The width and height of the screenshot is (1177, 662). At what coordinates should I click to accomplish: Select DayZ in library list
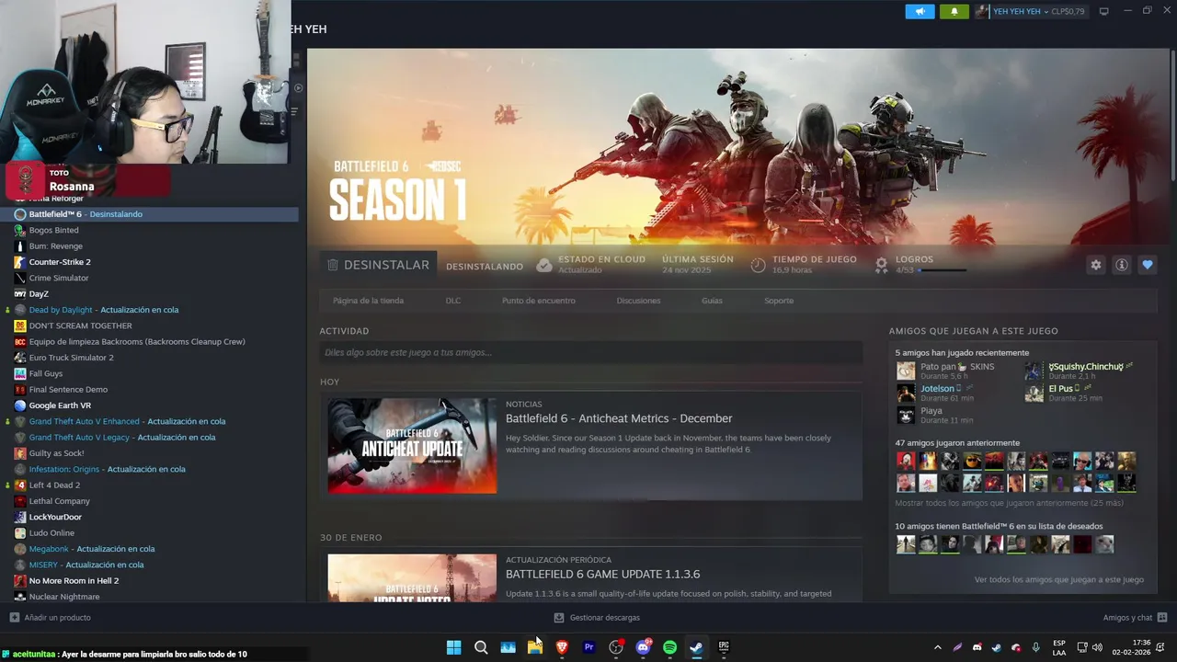pyautogui.click(x=149, y=294)
